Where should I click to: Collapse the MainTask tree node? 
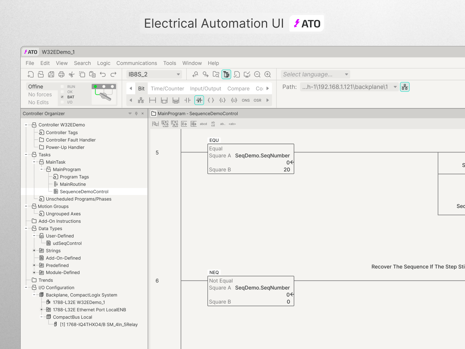click(x=34, y=162)
